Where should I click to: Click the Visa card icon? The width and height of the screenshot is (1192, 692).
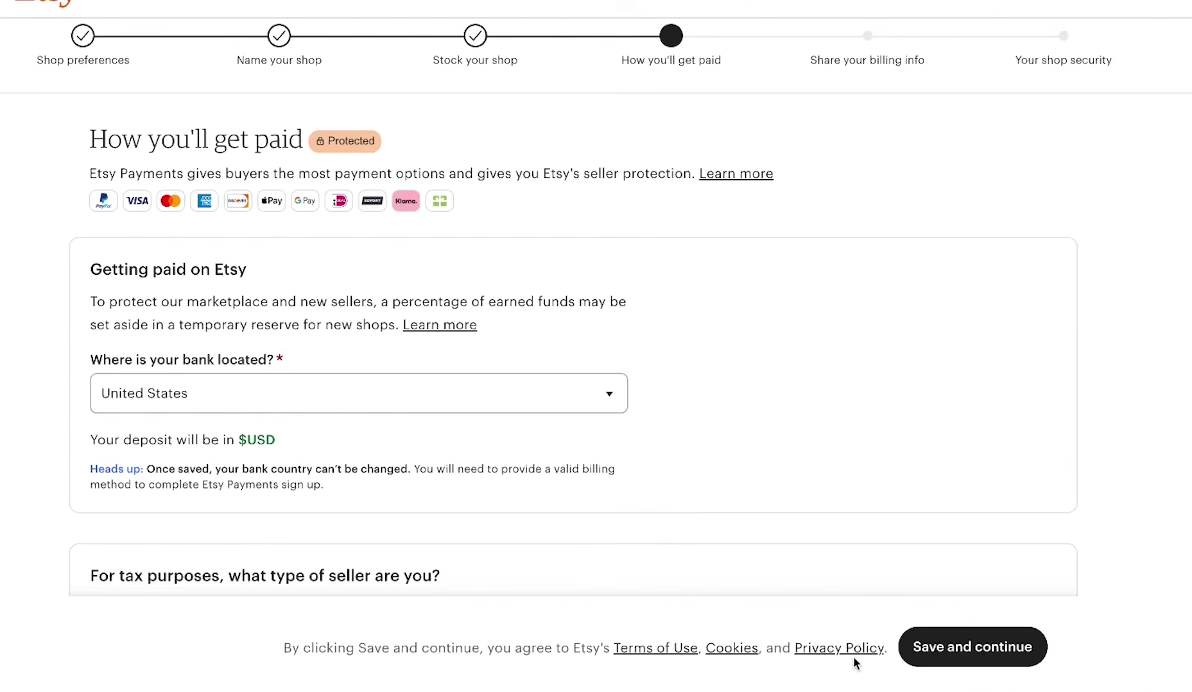tap(137, 201)
